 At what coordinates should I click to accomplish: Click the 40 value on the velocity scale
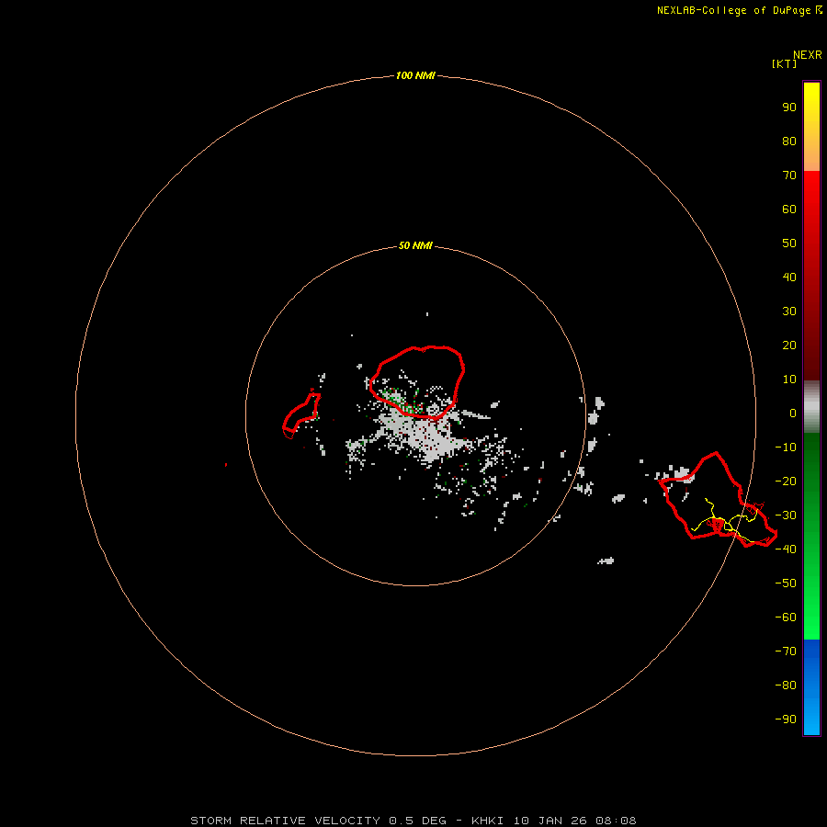point(789,277)
